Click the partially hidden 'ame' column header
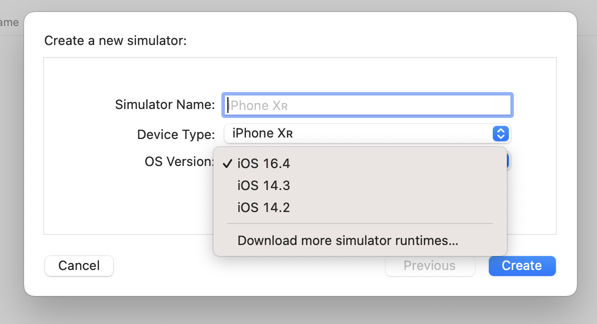The width and height of the screenshot is (597, 324). [x=9, y=22]
